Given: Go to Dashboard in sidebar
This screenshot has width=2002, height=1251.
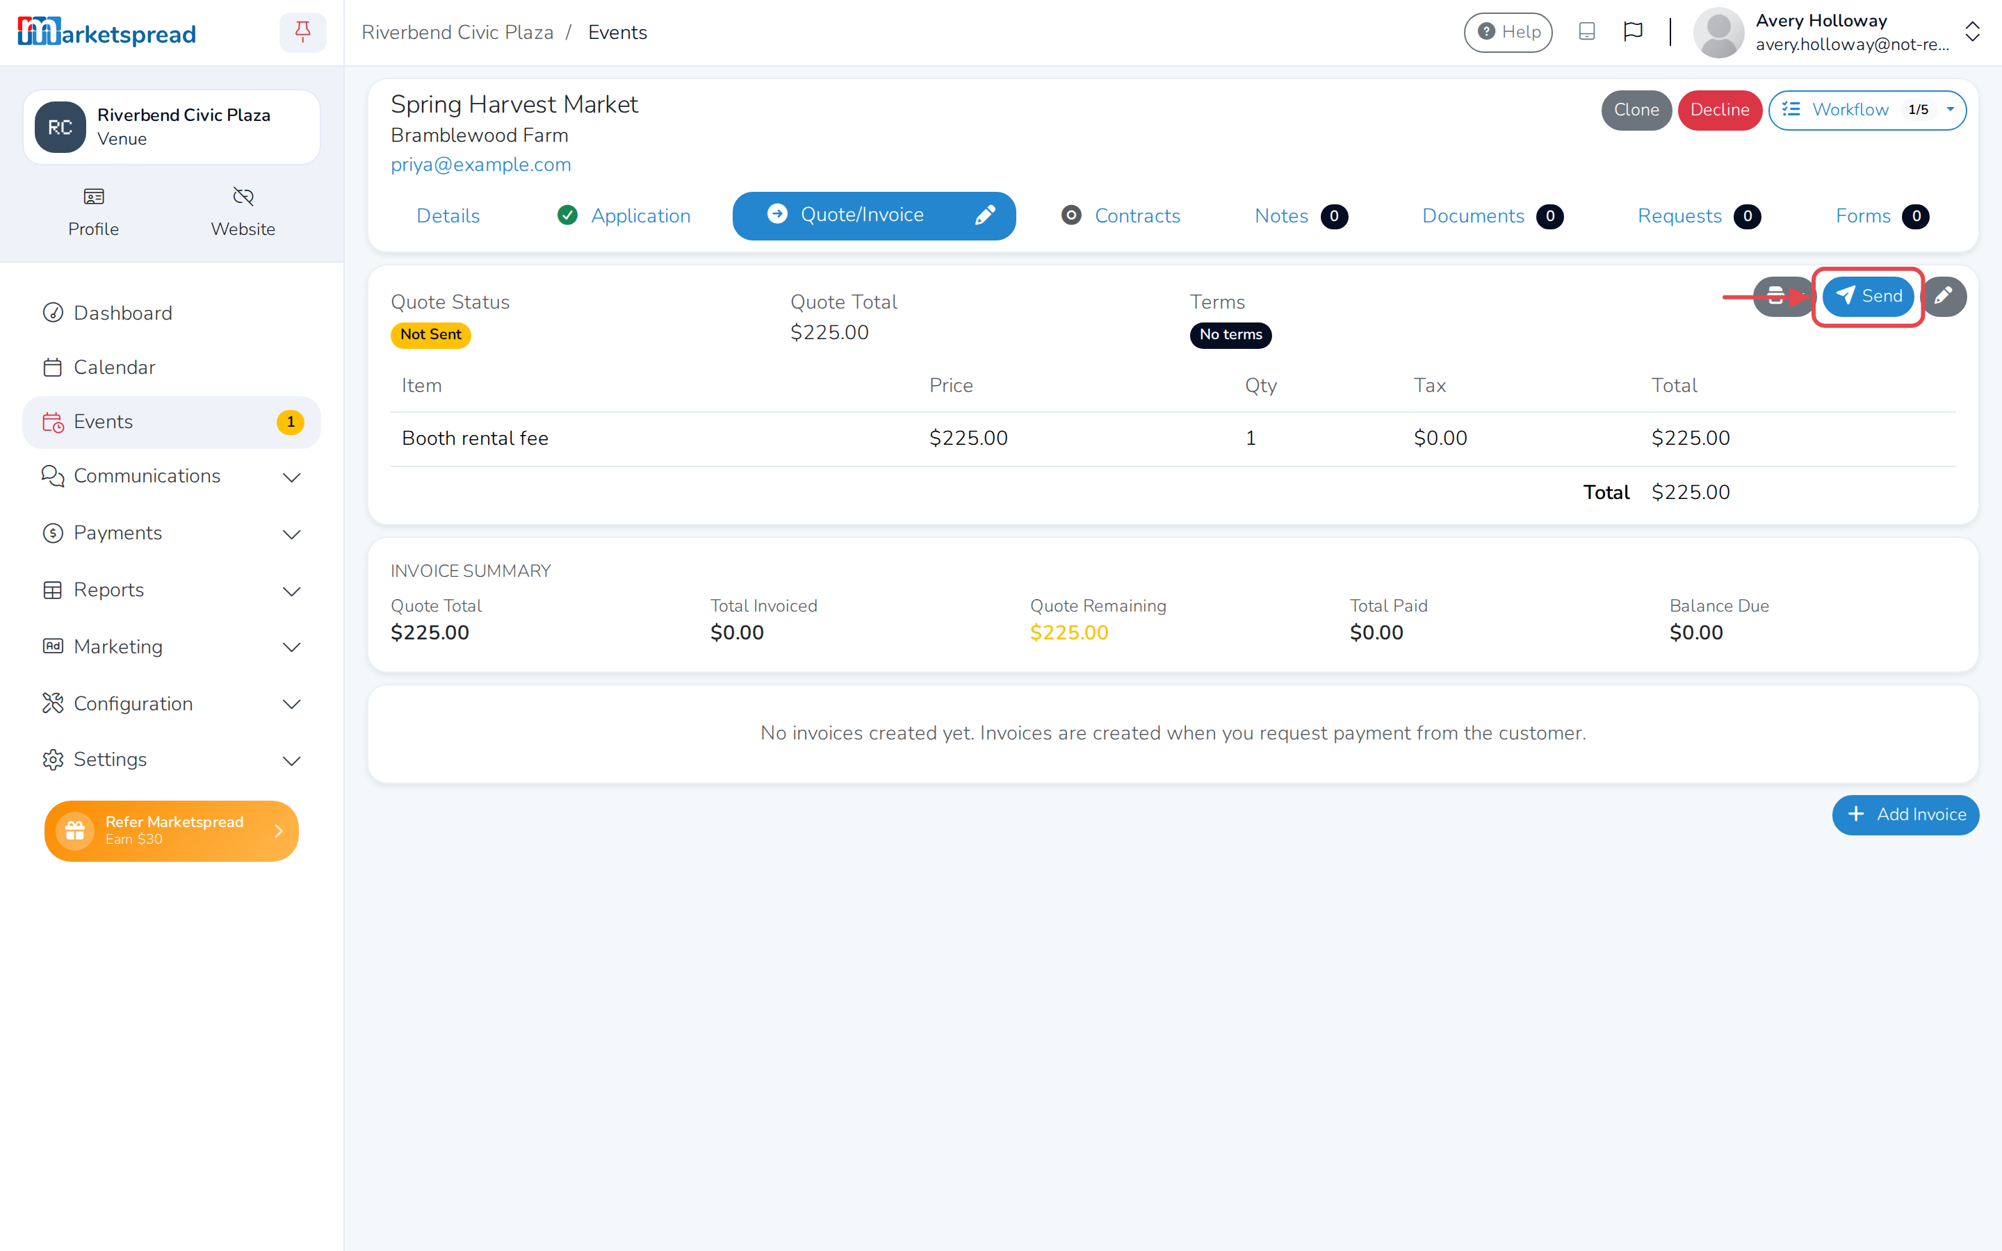Looking at the screenshot, I should click(171, 313).
